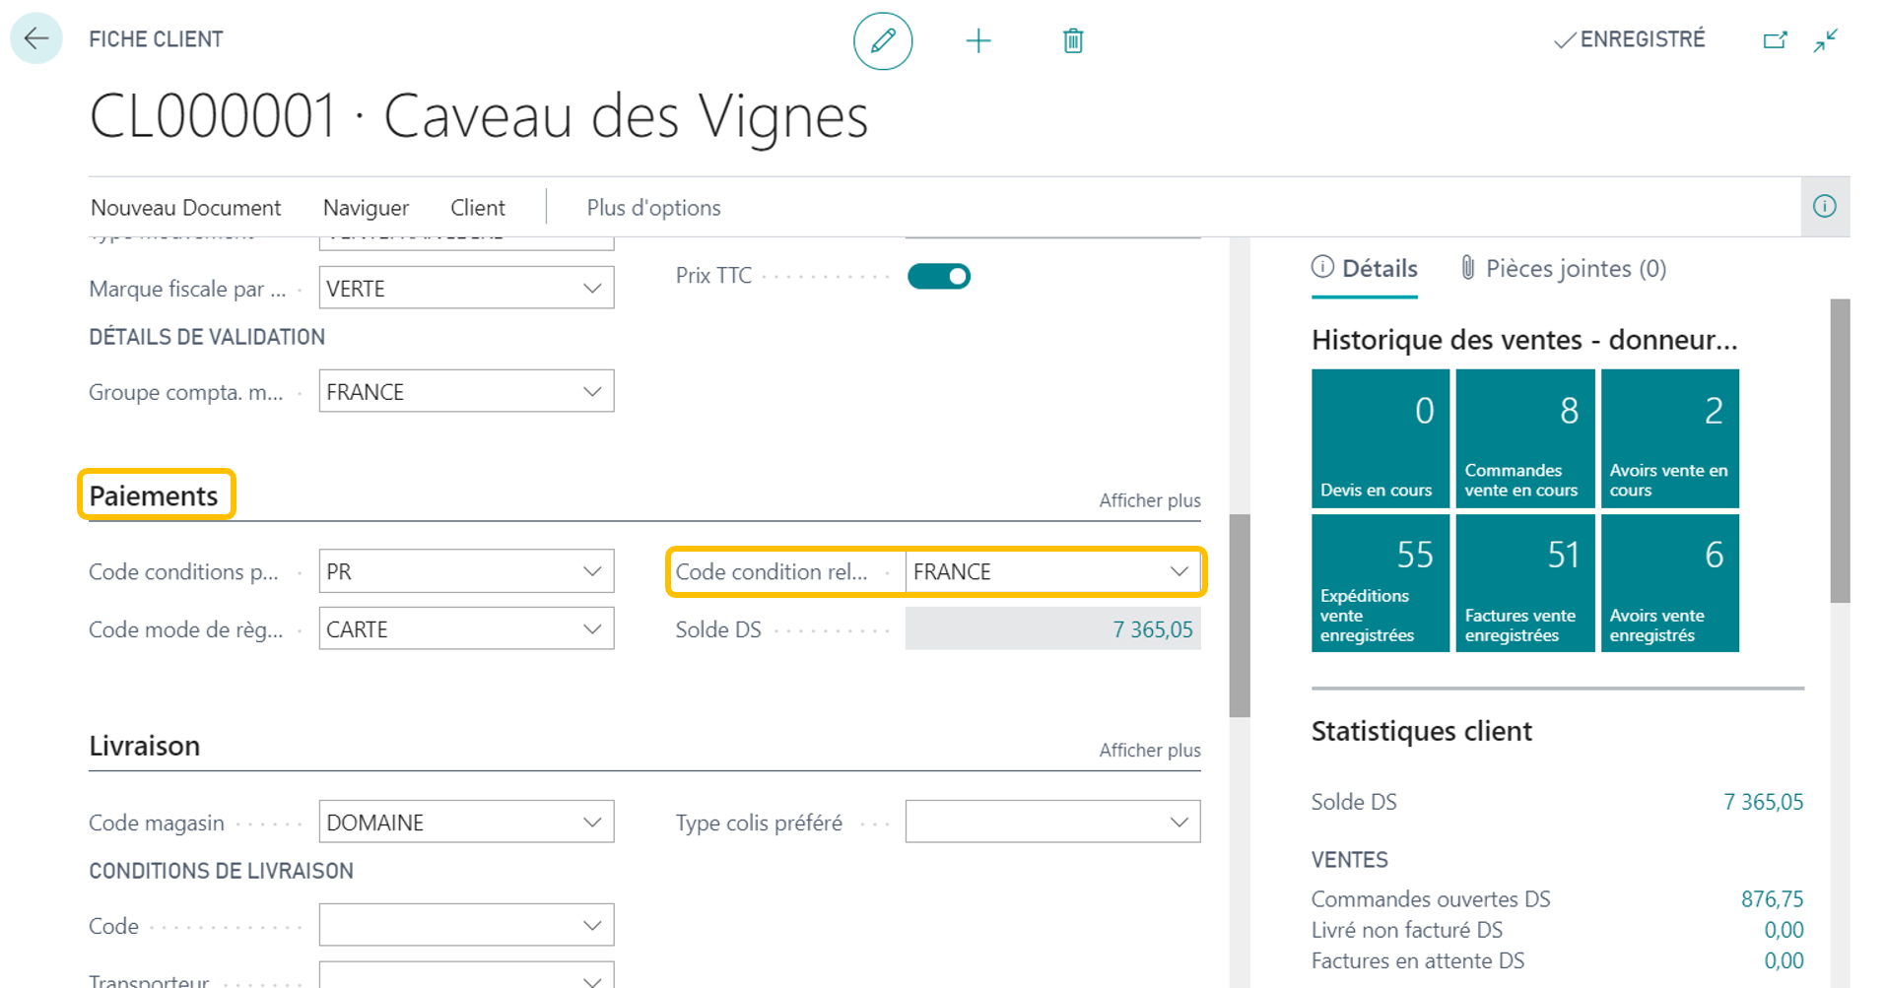Create new record with plus icon

point(977,40)
